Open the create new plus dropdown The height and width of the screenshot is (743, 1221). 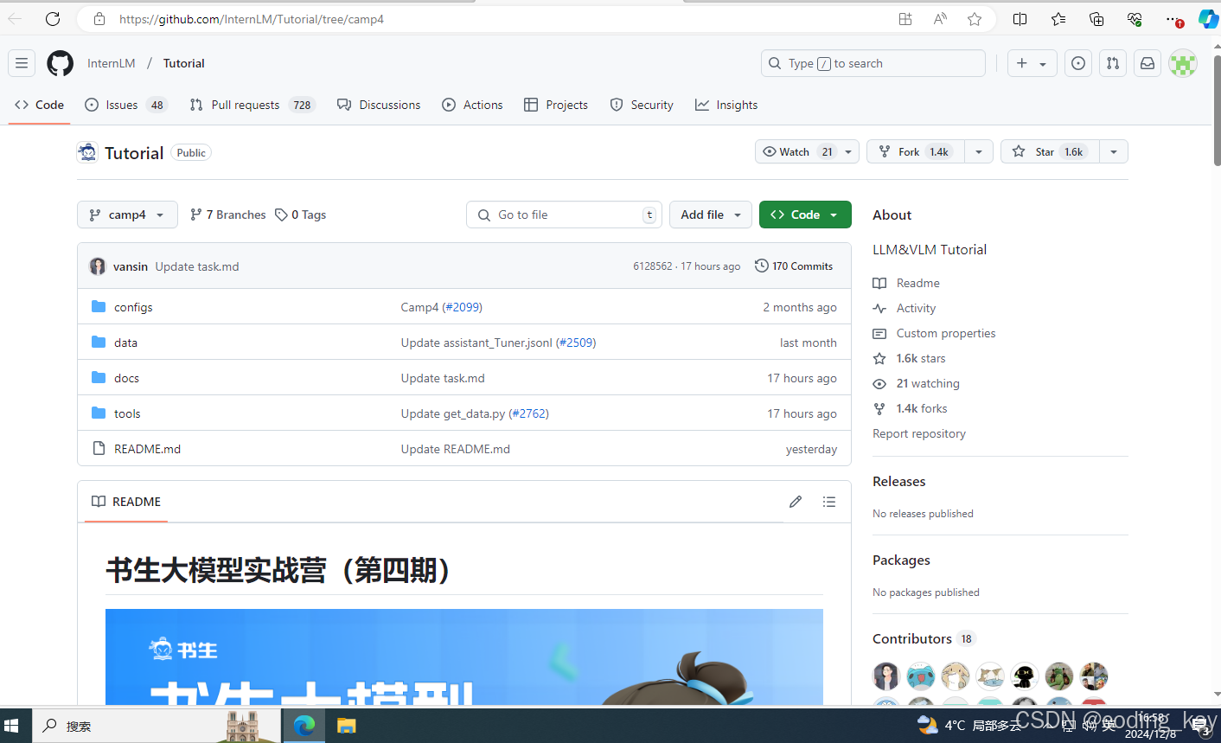point(1032,63)
